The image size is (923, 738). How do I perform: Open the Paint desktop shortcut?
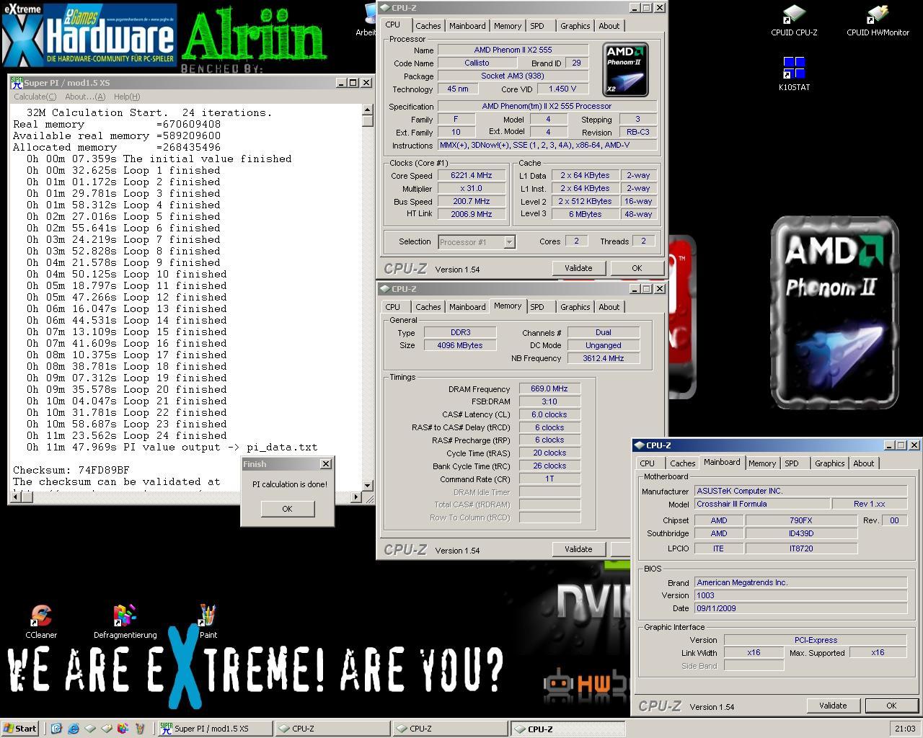point(208,622)
